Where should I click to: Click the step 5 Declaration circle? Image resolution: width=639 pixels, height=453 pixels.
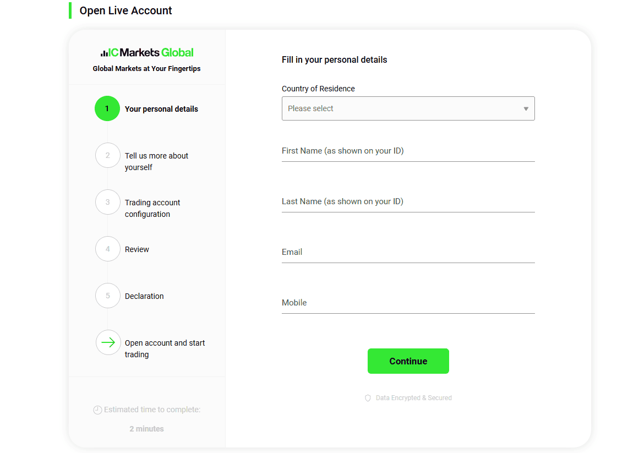tap(107, 296)
